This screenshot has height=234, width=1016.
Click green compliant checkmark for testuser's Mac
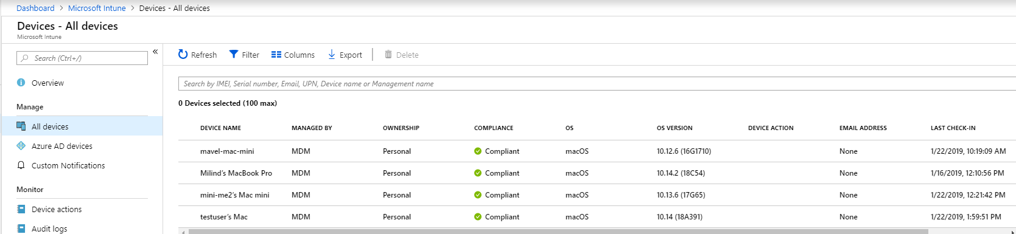point(478,217)
